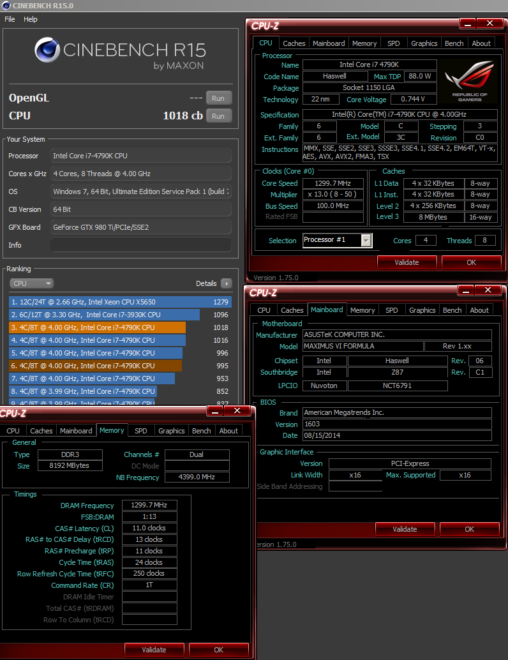Click the Core Speed value 1299.7 MHz
This screenshot has height=660, width=508.
[x=333, y=183]
